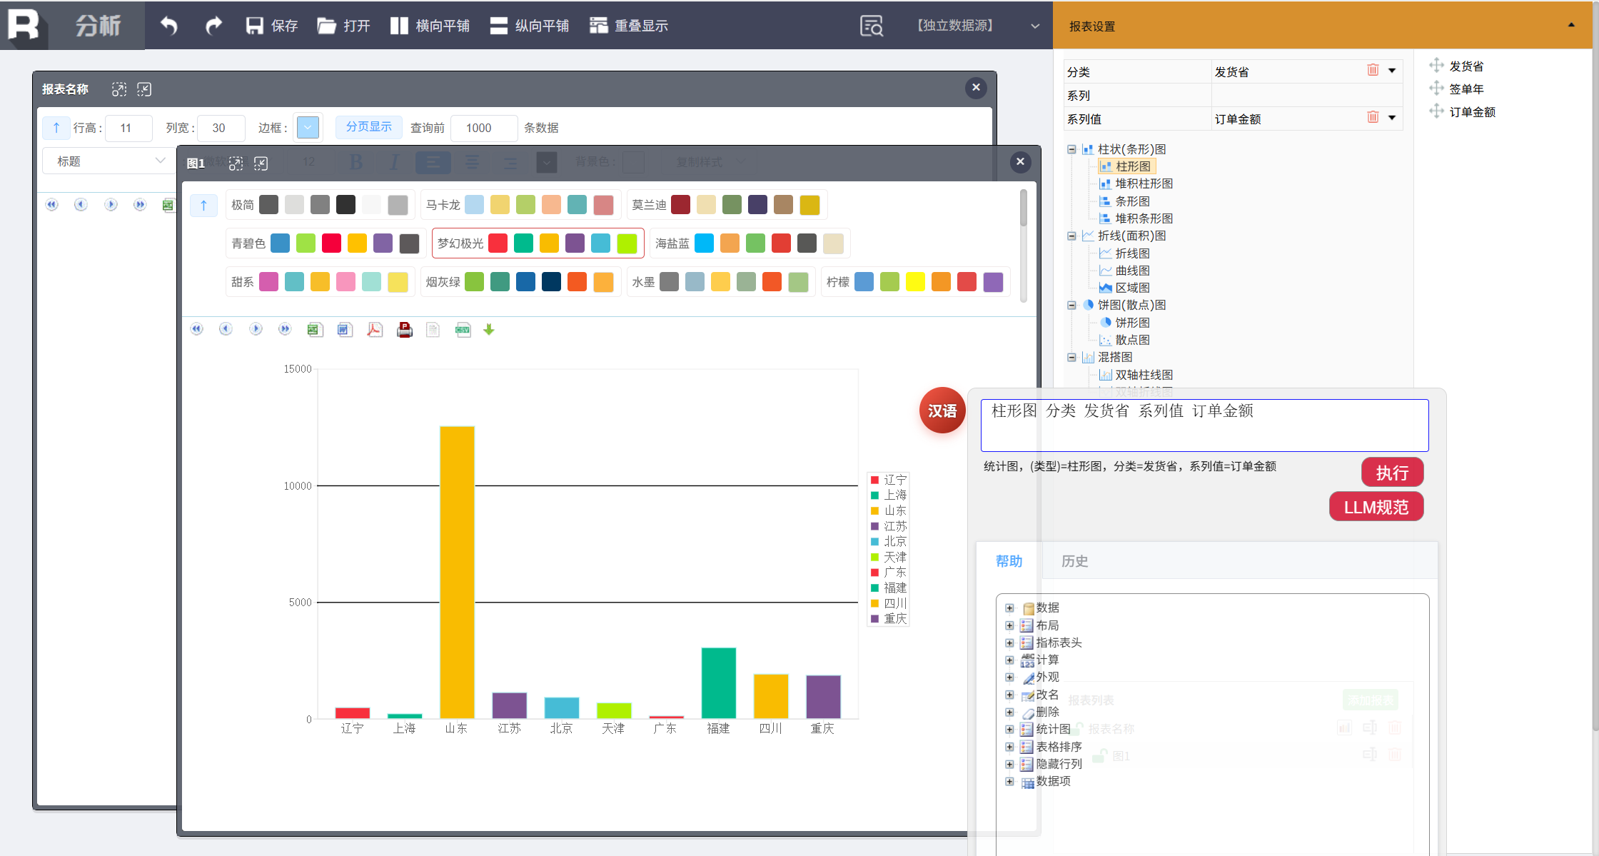
Task: Click the redo arrow in top toolbar
Action: (213, 26)
